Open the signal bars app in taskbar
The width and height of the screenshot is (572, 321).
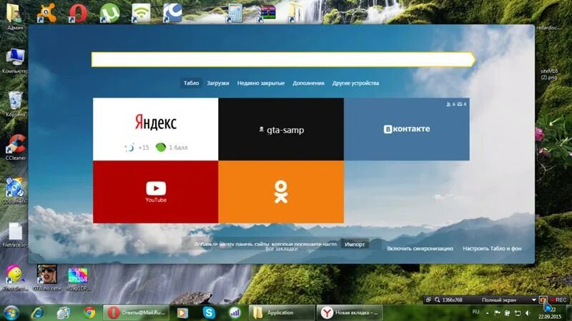click(x=235, y=312)
